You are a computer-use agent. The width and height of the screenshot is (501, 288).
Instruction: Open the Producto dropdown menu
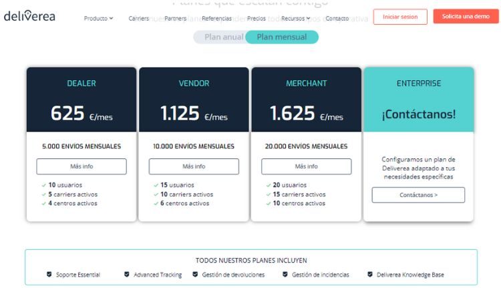[x=98, y=19]
